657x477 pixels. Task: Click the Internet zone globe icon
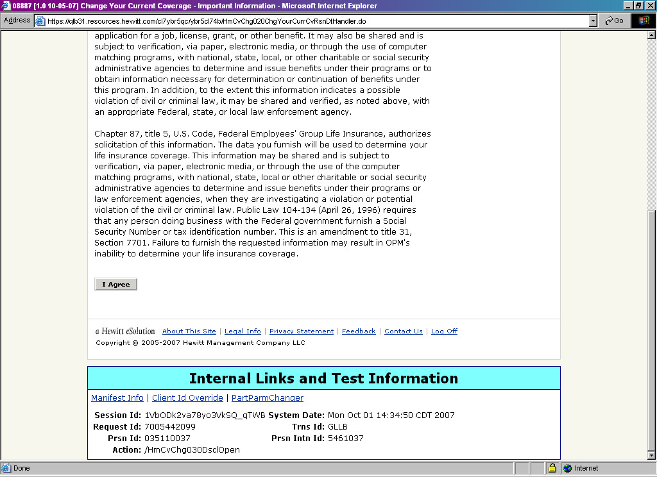click(x=567, y=468)
